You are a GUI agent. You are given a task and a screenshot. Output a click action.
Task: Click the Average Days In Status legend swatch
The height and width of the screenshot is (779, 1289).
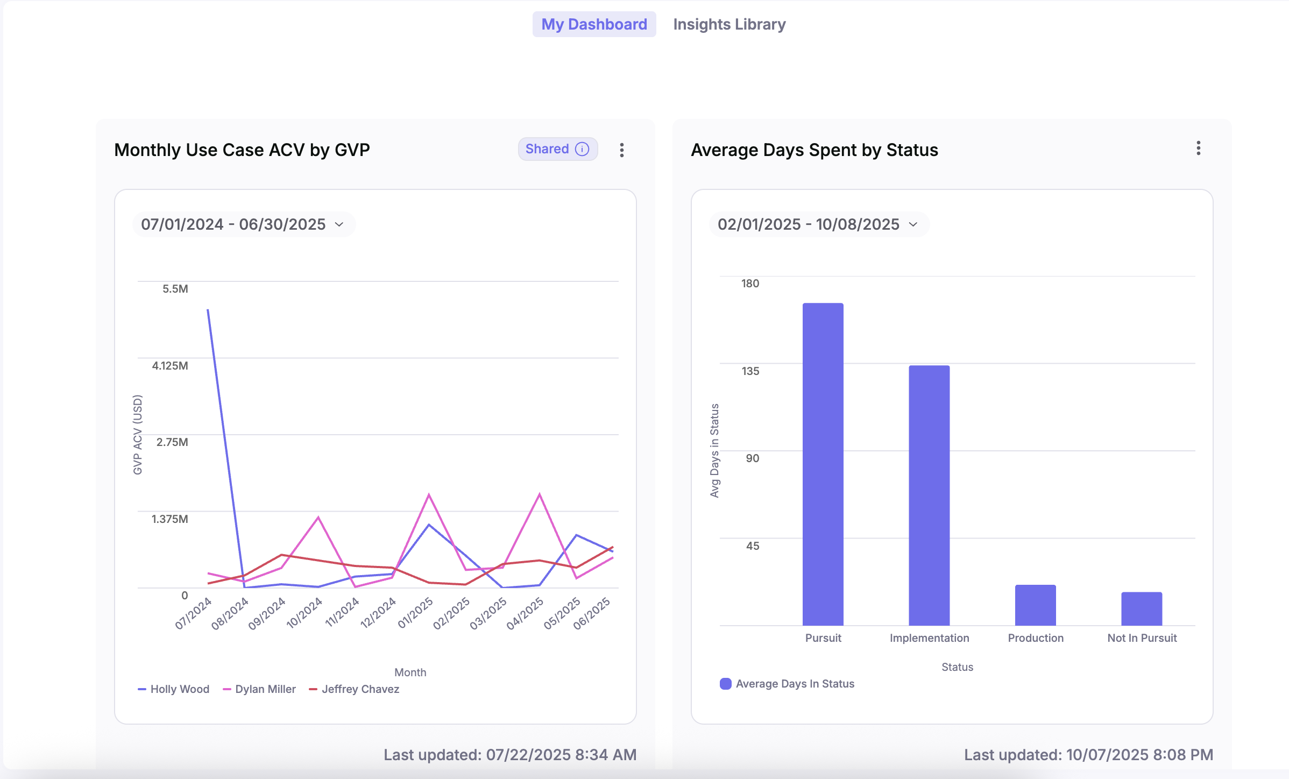tap(725, 684)
